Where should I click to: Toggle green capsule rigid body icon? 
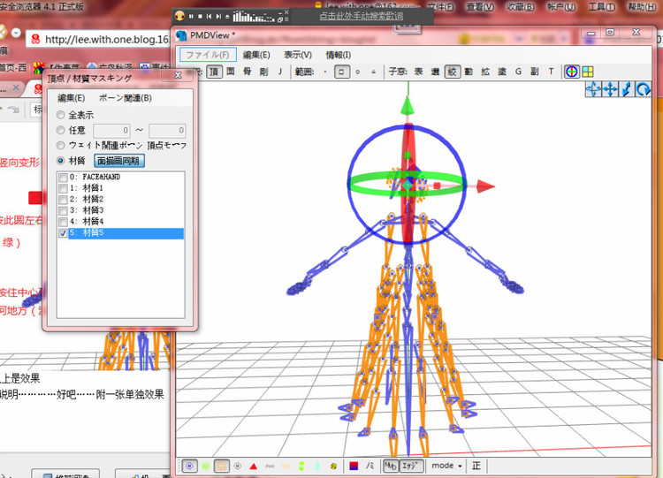(x=301, y=466)
